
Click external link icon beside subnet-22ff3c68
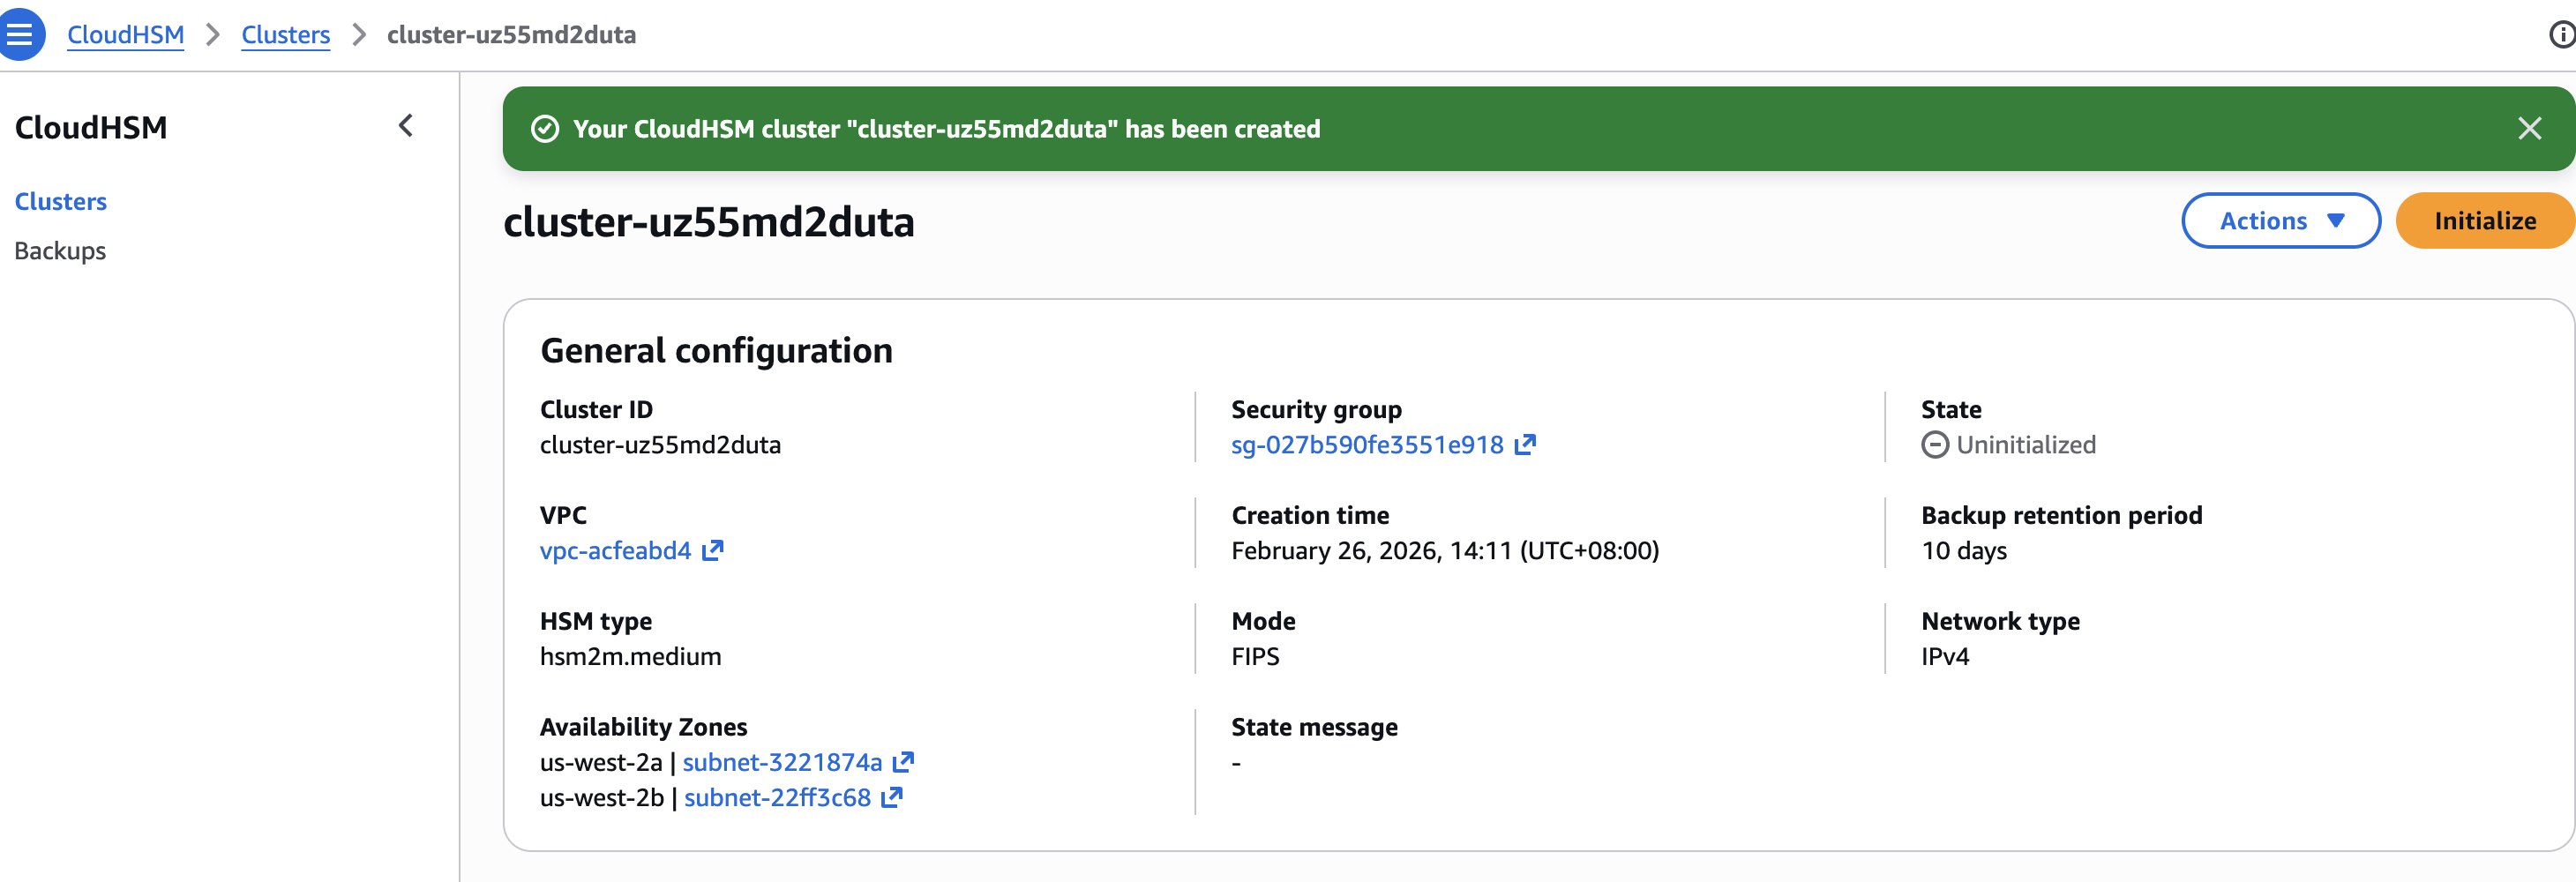pos(892,798)
